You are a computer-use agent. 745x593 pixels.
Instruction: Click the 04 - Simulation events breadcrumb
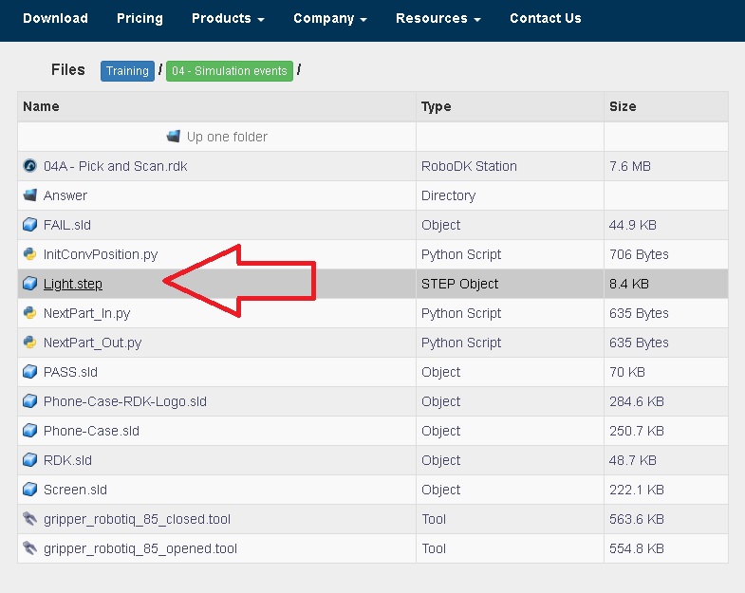pos(229,71)
